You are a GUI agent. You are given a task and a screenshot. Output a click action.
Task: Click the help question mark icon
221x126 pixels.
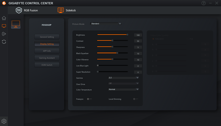pos(204,3)
